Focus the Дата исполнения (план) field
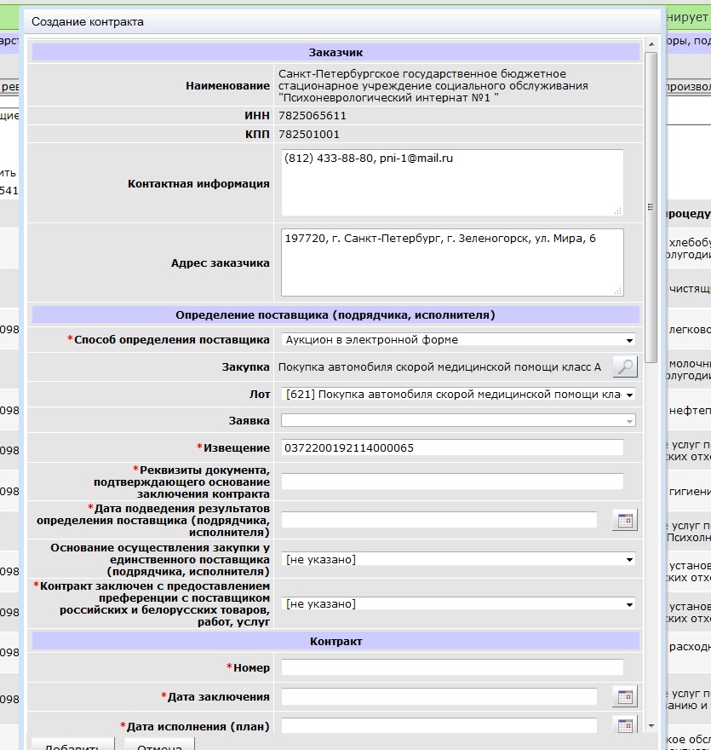The width and height of the screenshot is (711, 750). click(439, 725)
